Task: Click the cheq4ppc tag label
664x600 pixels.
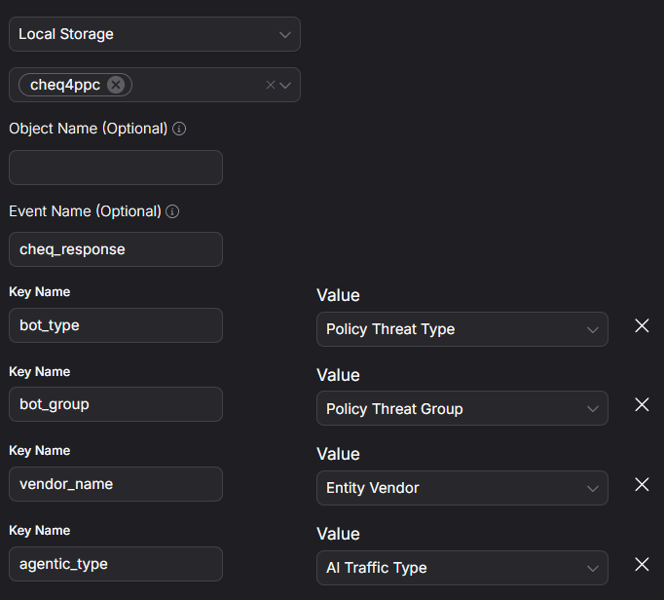Action: pos(65,85)
